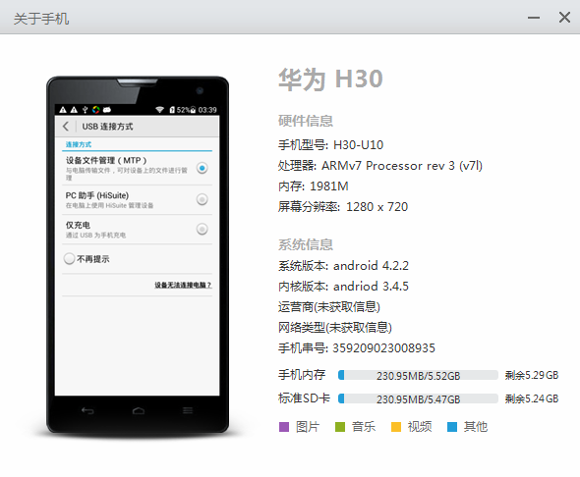Click the 网络类型(未获取信息) line
This screenshot has width=580, height=477.
pos(335,328)
